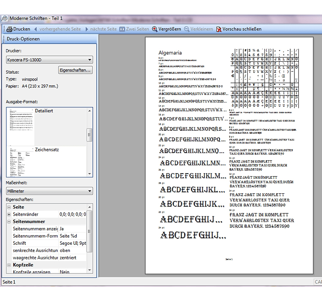Click the Ausgabe-Format list scrollbar thumb
322x300 pixels.
[89, 135]
